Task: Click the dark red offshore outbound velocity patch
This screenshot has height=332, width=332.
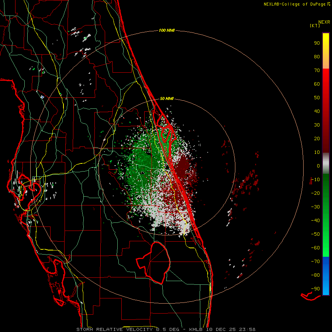Action: tap(183, 166)
